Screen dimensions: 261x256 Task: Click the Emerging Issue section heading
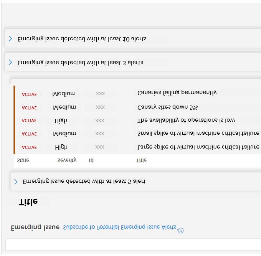(35, 227)
